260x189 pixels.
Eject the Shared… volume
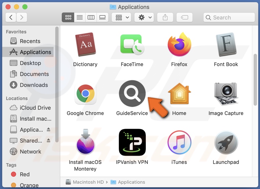48,141
